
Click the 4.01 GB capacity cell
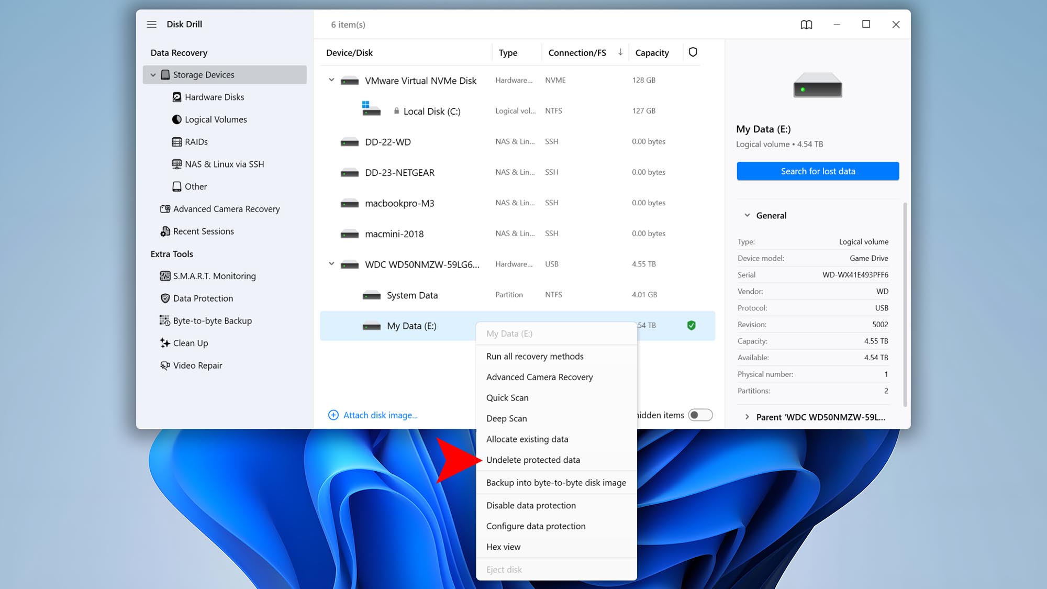pyautogui.click(x=644, y=295)
